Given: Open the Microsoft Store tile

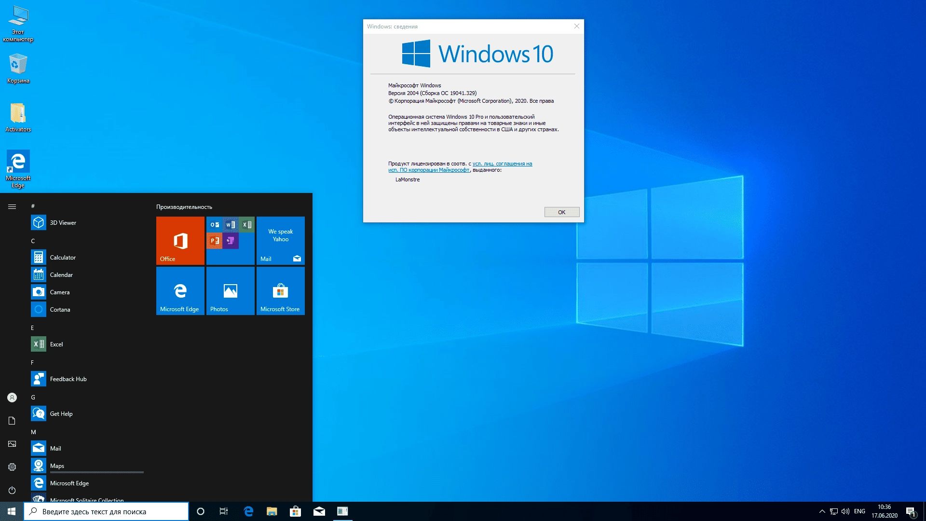Looking at the screenshot, I should tap(281, 291).
